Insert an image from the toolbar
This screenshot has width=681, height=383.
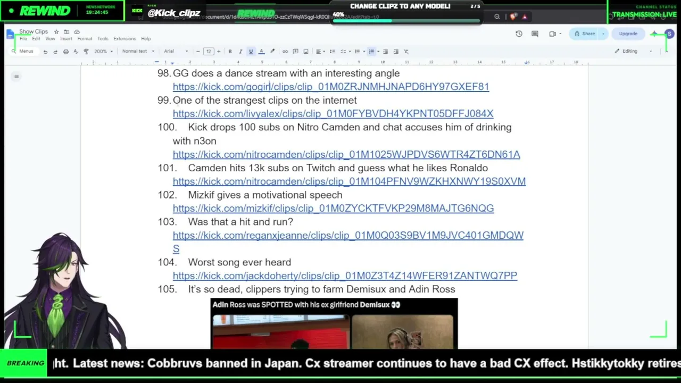tap(305, 52)
